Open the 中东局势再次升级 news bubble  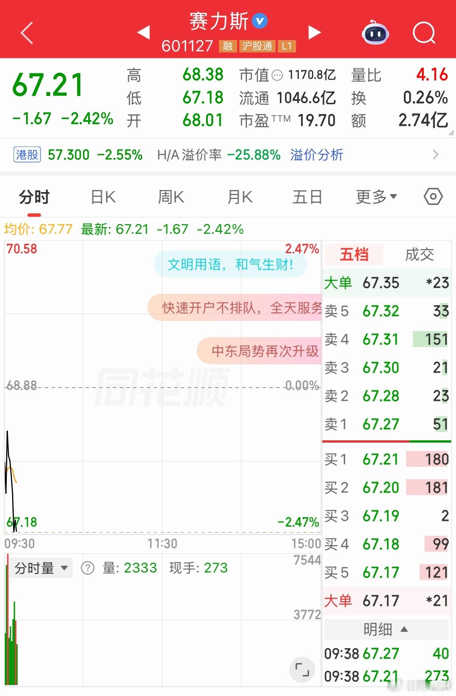[259, 351]
